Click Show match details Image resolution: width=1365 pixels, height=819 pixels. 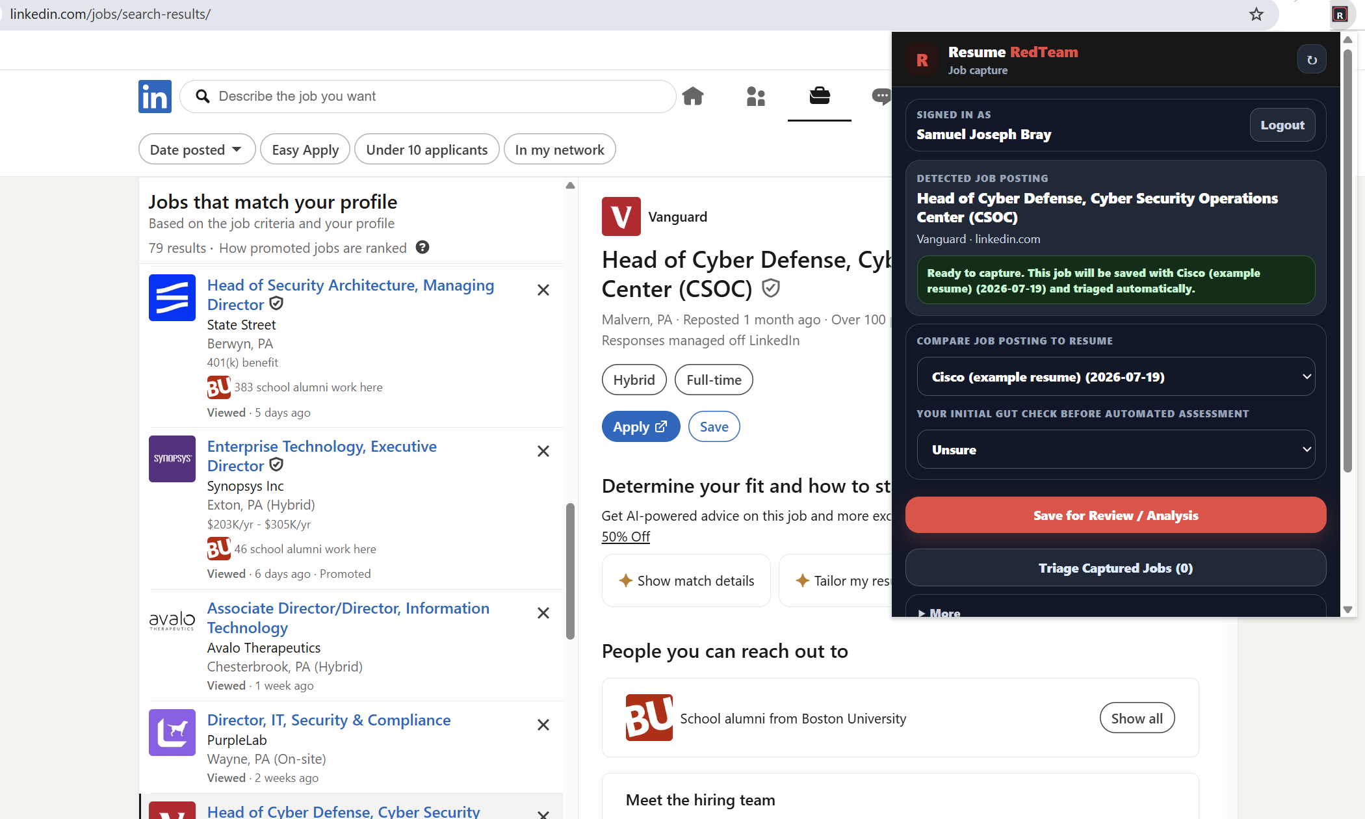[x=686, y=580]
